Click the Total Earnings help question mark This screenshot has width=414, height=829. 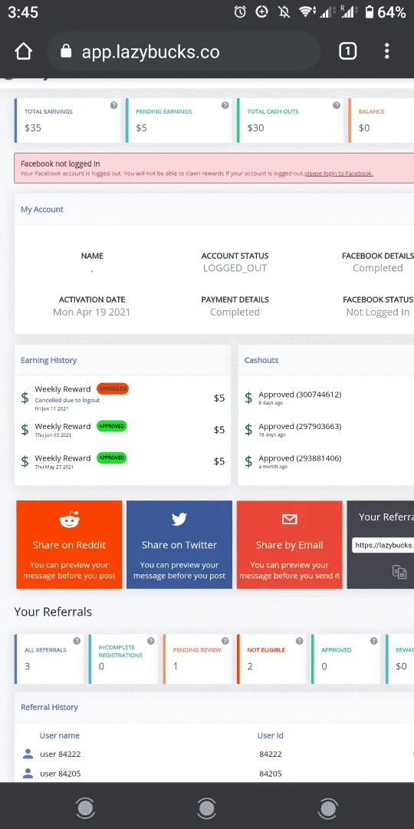pos(113,105)
